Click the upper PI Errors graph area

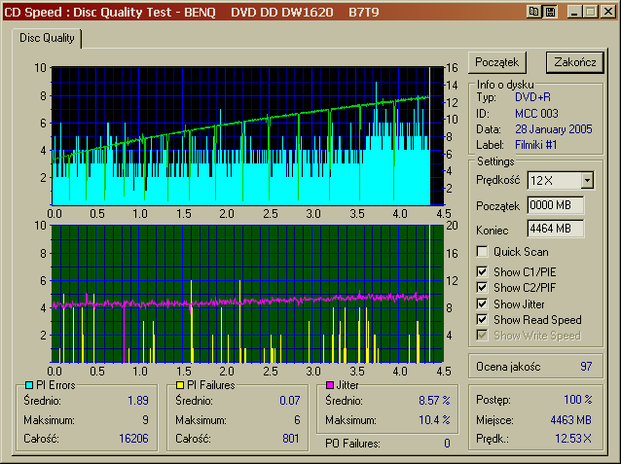(247, 136)
